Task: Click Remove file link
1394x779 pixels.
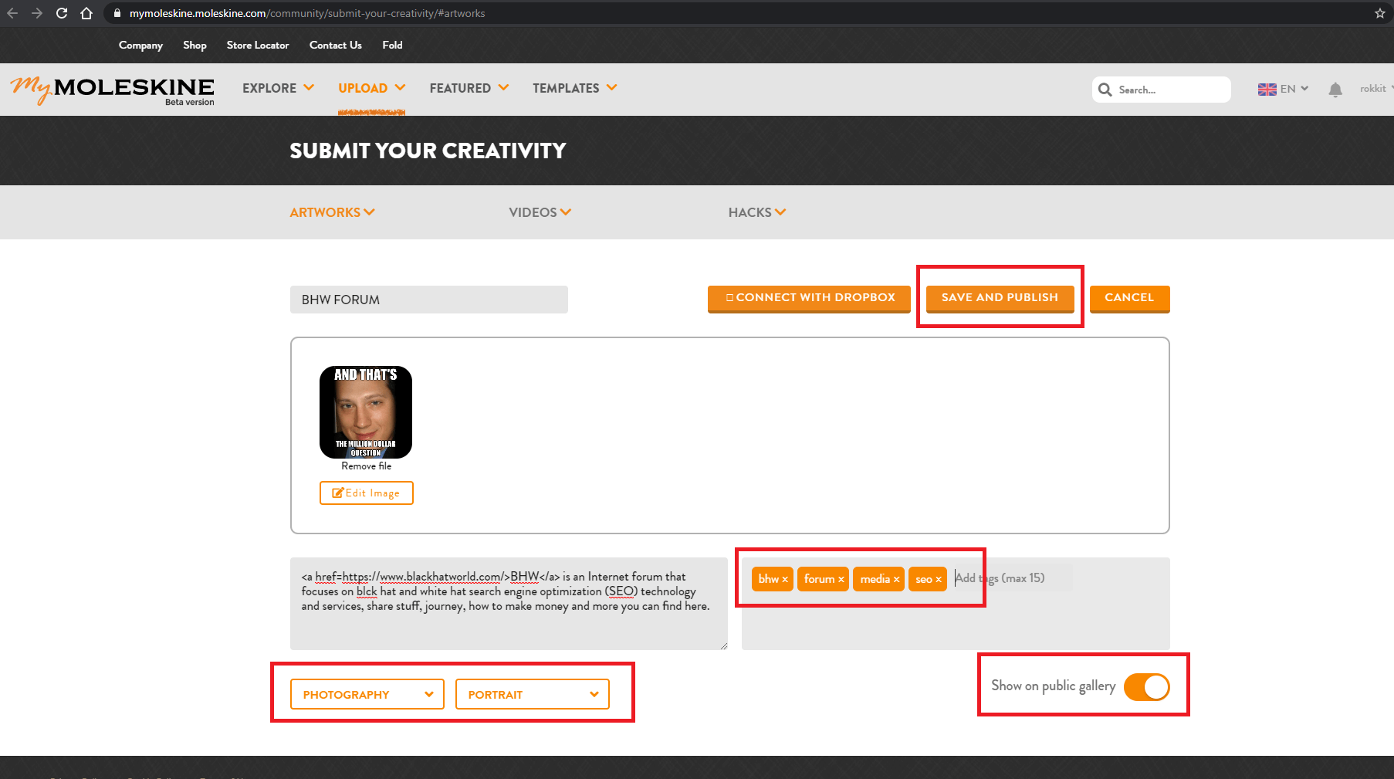Action: (367, 466)
